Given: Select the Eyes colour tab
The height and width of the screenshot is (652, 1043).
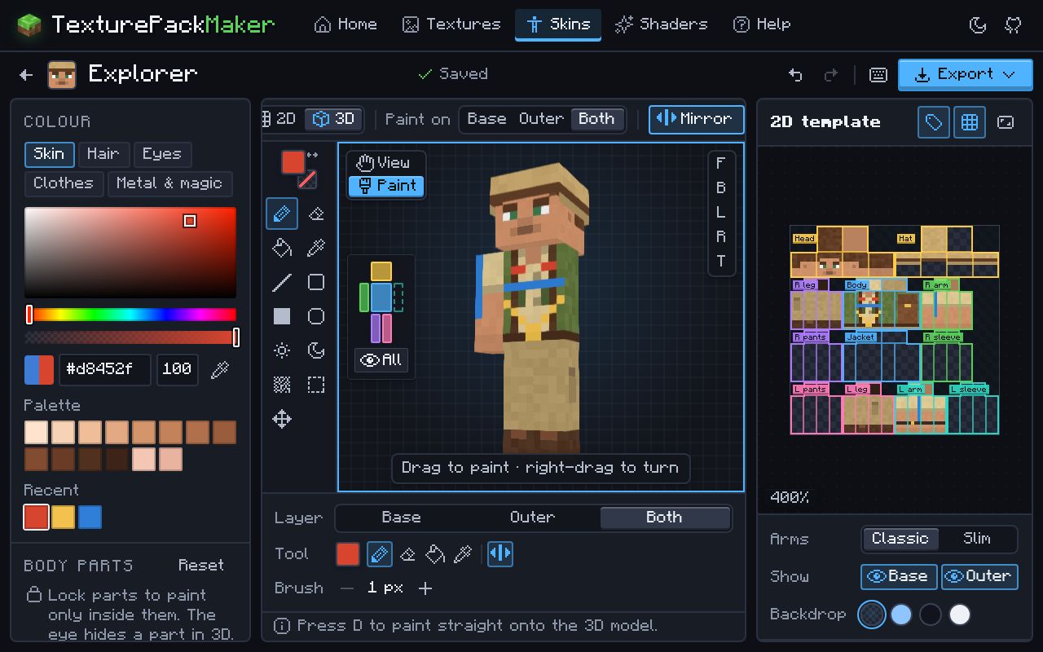Looking at the screenshot, I should pos(162,154).
